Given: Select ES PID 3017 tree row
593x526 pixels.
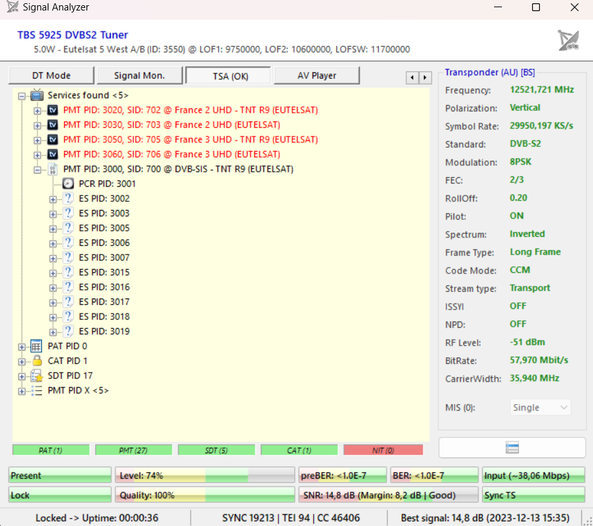Looking at the screenshot, I should click(x=104, y=302).
